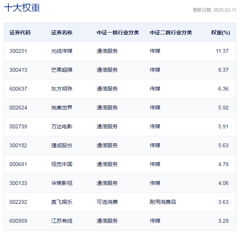Viewport: 238px width, 234px height.
Task: Click the 华策影视 security name
Action: click(62, 183)
